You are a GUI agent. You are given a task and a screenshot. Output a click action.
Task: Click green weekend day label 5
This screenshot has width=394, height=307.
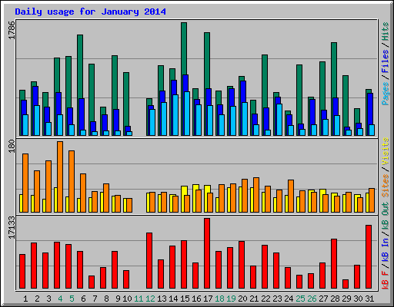click(72, 299)
